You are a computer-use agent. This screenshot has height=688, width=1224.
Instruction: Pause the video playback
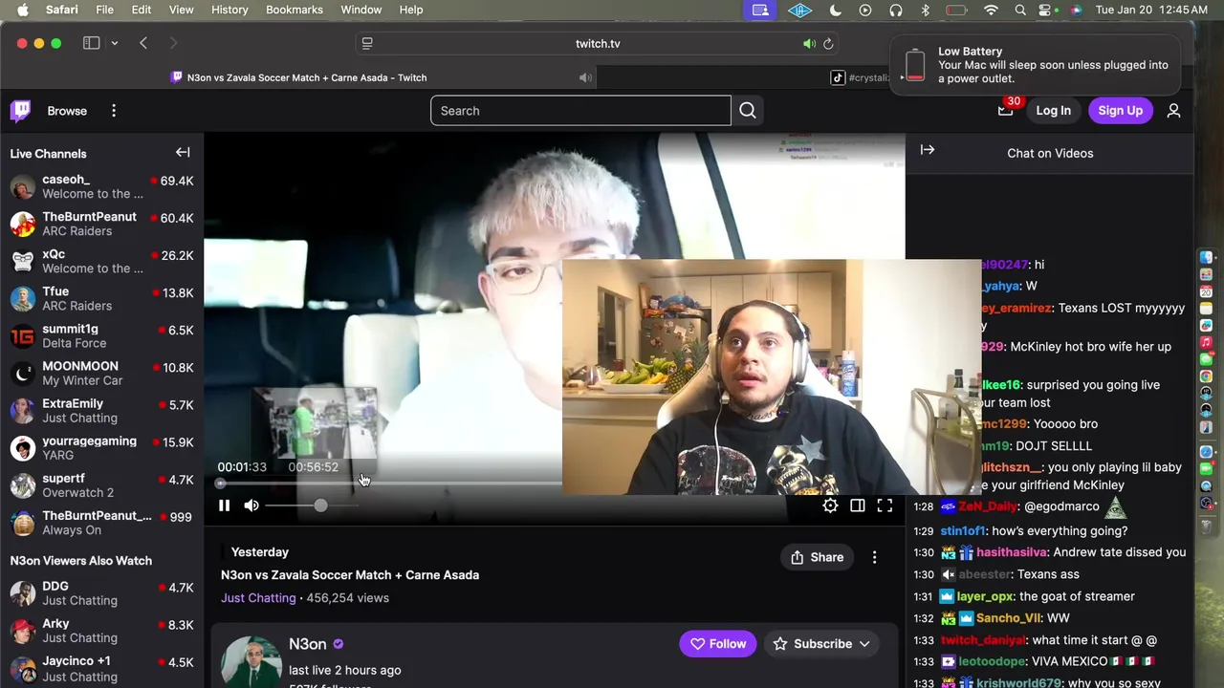pos(224,505)
